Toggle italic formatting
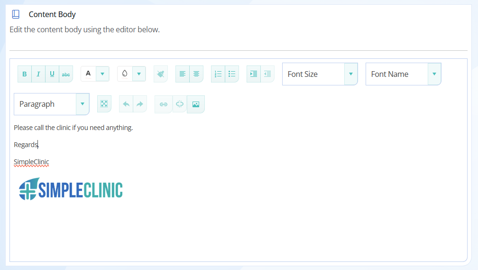Screen dimensions: 478x270 38,74
